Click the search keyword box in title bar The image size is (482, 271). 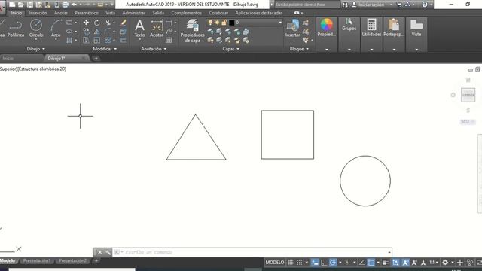307,5
